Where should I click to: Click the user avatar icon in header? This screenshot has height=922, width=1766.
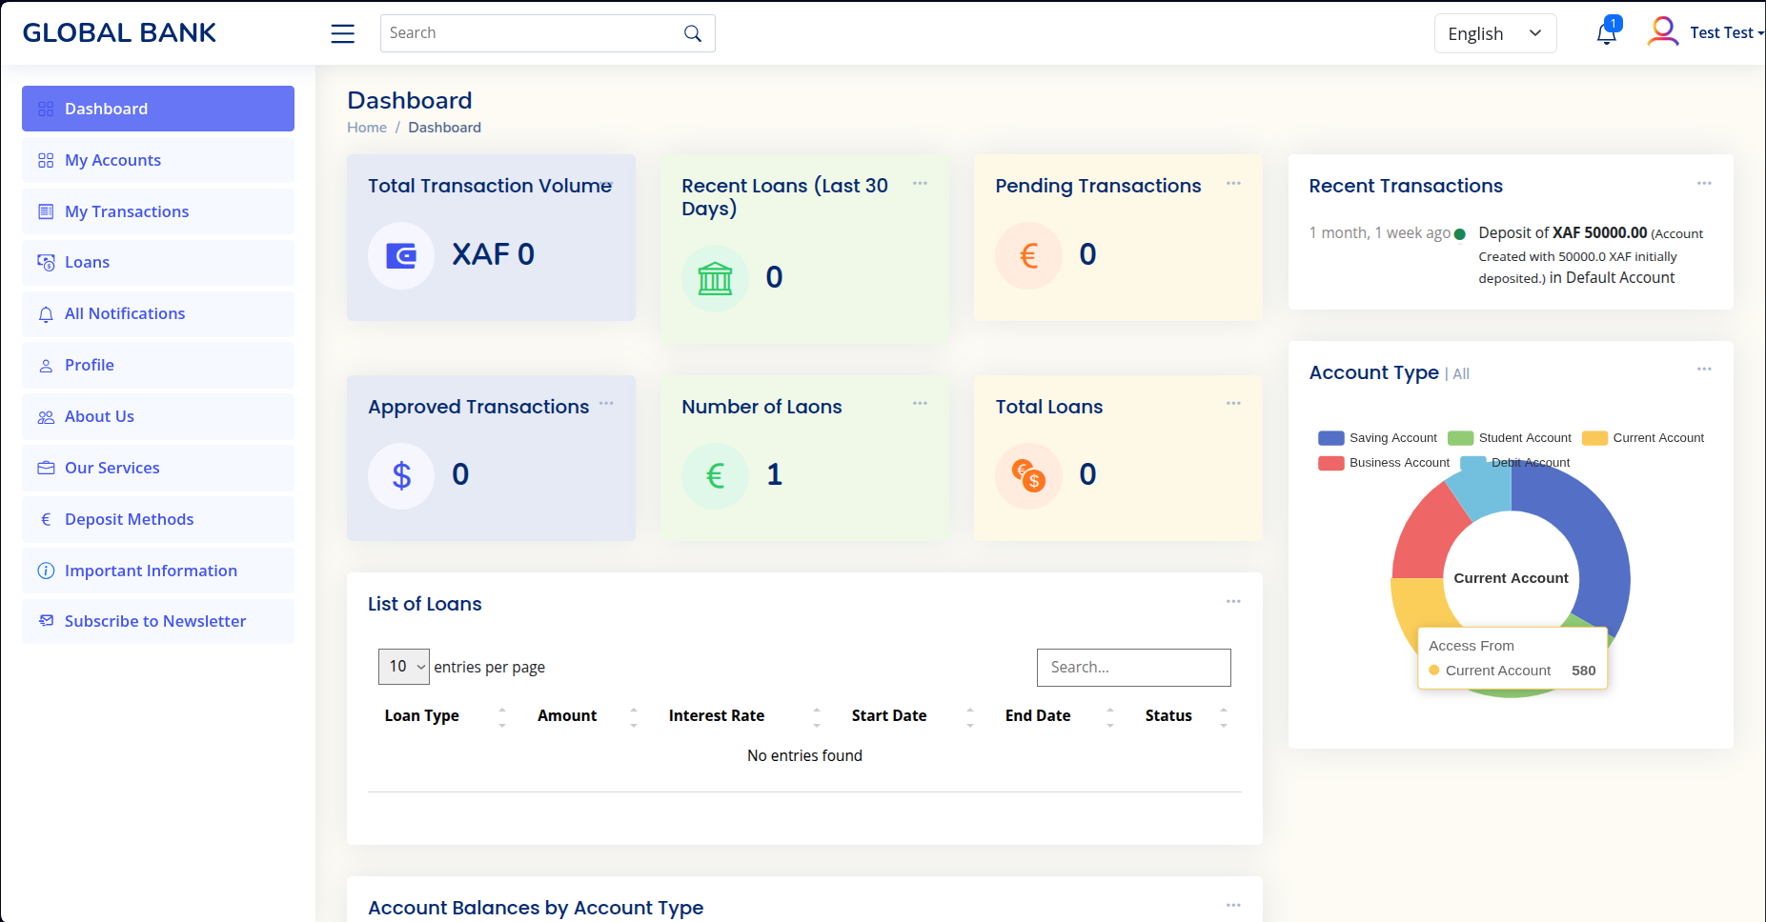click(x=1662, y=31)
